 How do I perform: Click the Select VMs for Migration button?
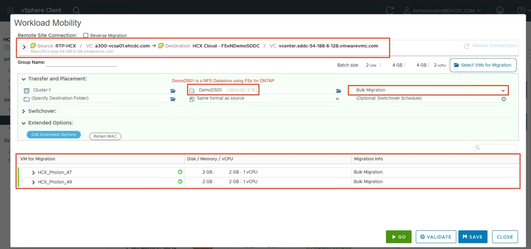(x=483, y=65)
